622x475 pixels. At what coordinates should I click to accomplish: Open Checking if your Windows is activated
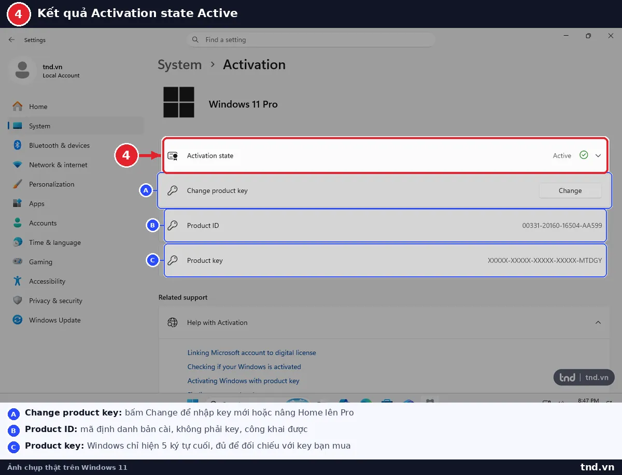[244, 367]
